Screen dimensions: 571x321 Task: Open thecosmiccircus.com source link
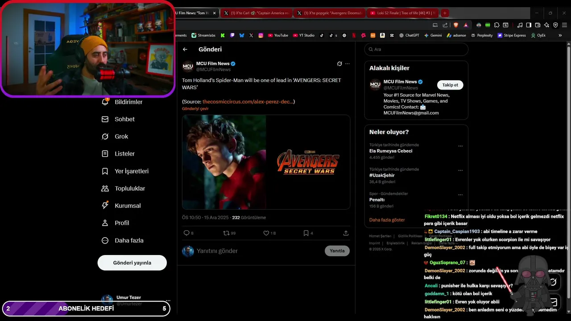point(248,102)
